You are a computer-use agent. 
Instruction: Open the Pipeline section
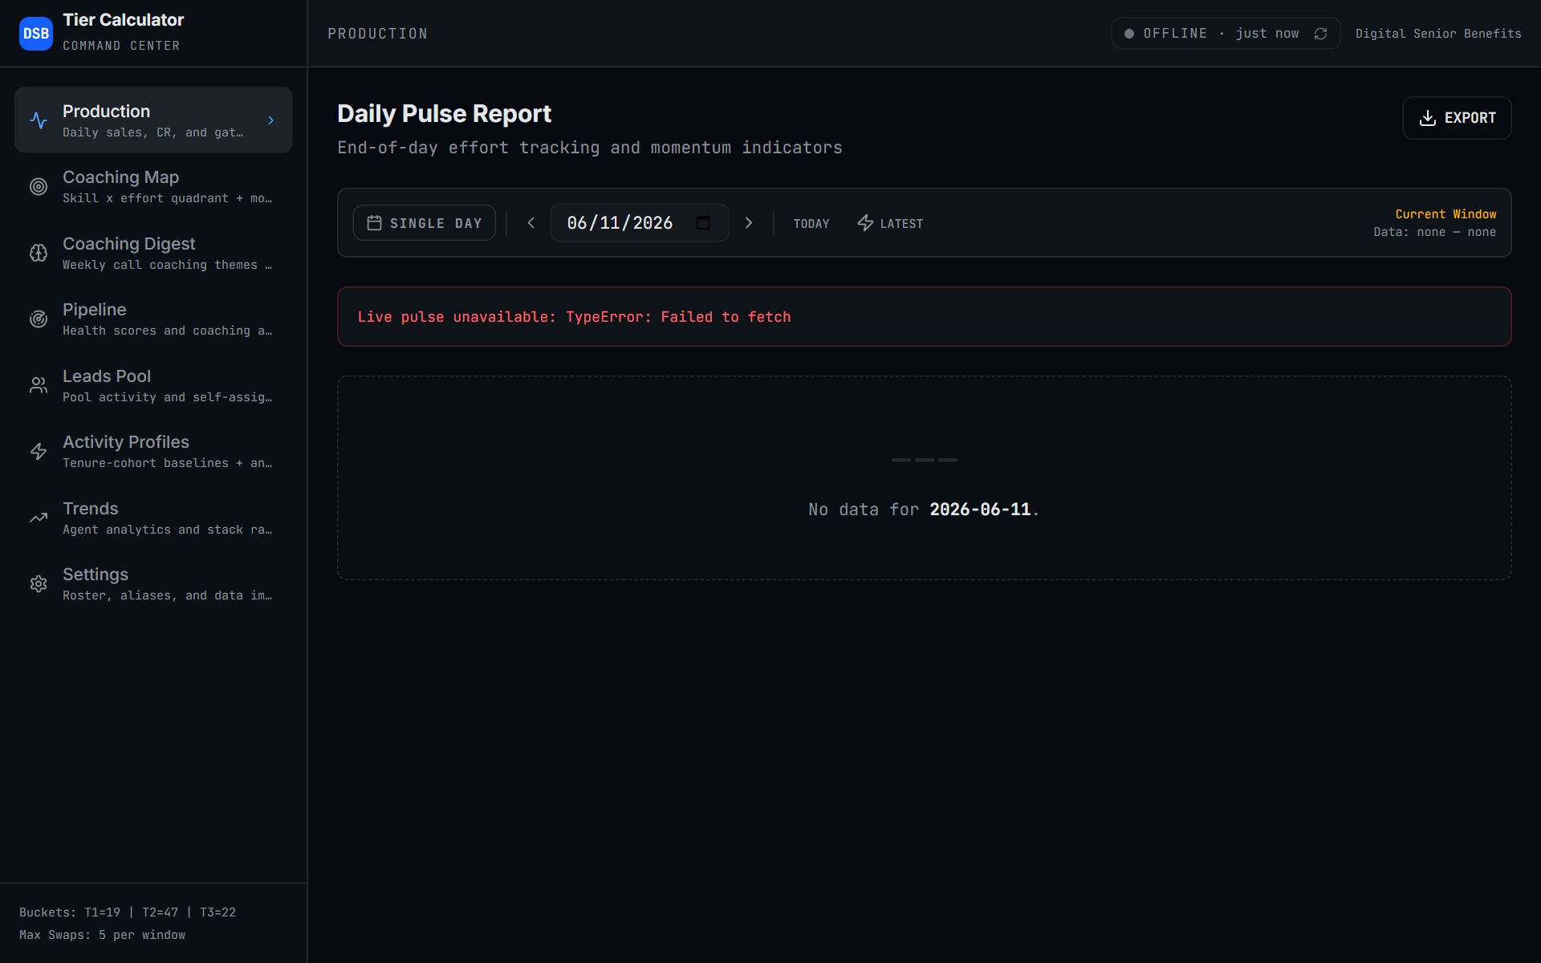pyautogui.click(x=153, y=319)
